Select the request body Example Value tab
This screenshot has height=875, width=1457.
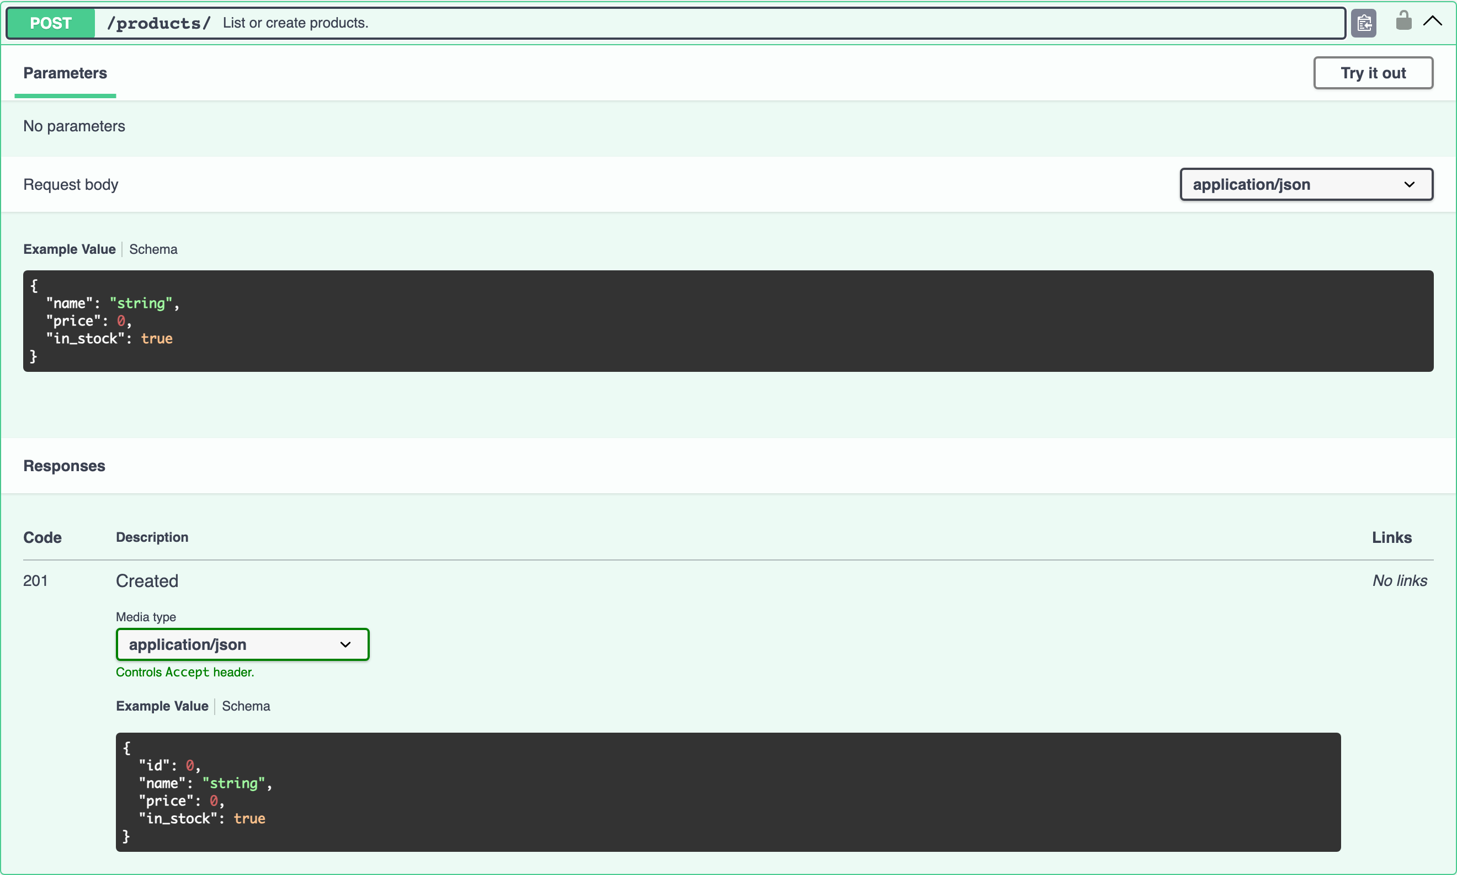click(69, 249)
